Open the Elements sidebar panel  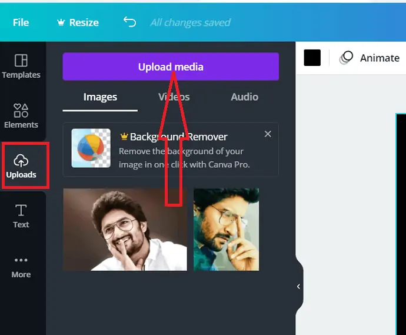(x=21, y=116)
